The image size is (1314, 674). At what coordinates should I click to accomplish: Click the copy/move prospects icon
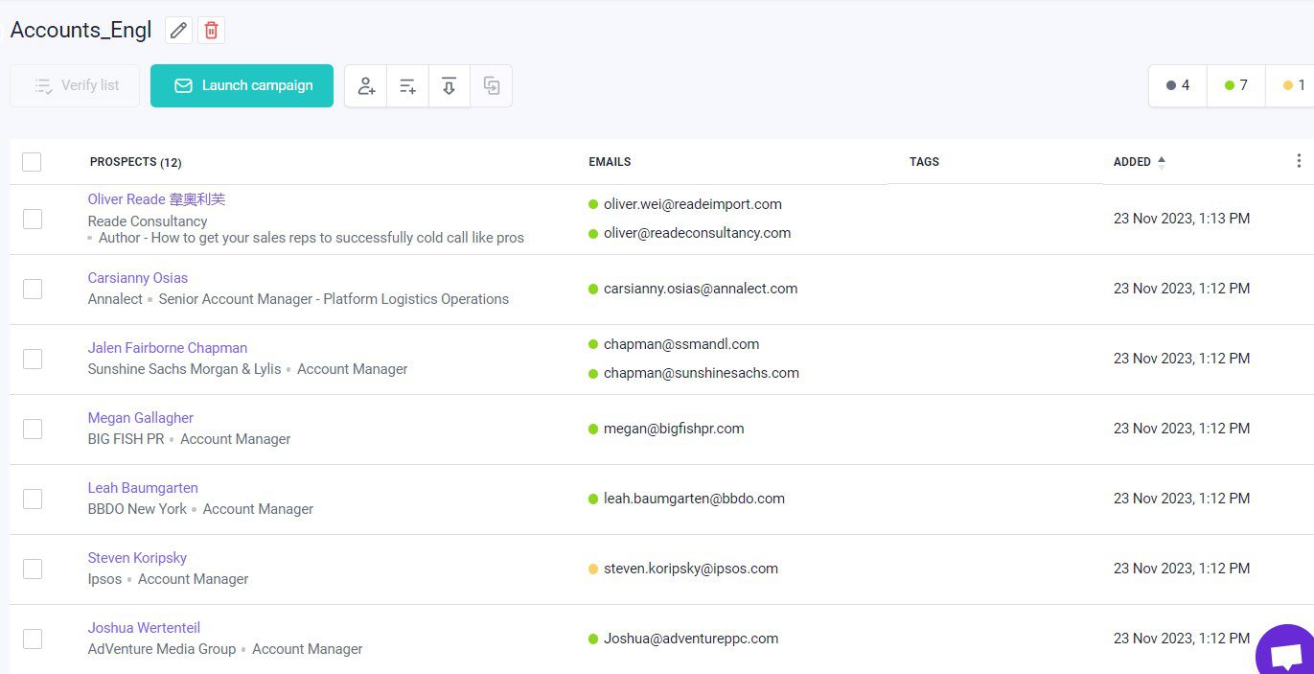pos(491,86)
